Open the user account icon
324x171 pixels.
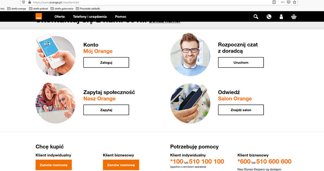[281, 17]
